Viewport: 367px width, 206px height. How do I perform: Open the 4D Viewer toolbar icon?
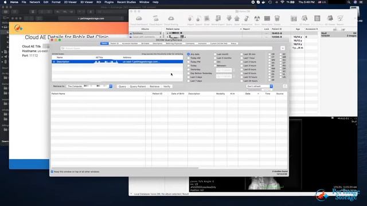tap(330, 19)
